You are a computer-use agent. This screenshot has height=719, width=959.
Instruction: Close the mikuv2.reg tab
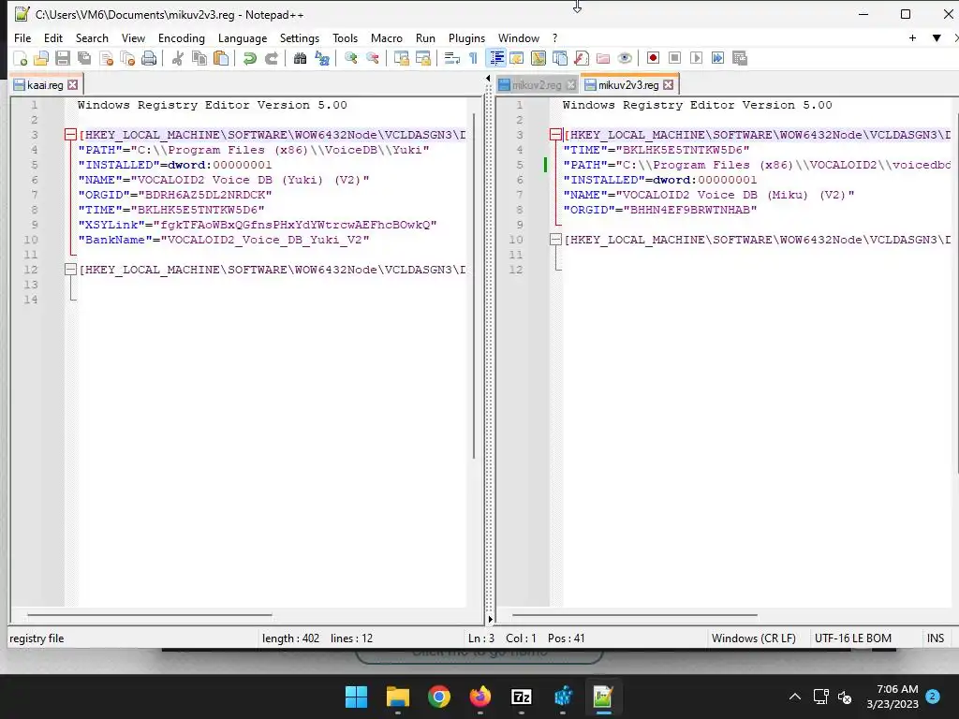point(570,85)
